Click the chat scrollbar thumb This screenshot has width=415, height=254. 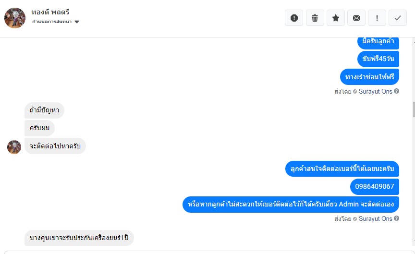pos(414,109)
